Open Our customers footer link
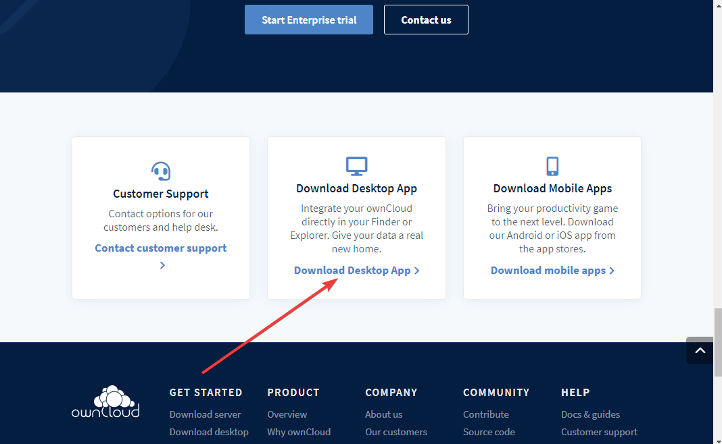The width and height of the screenshot is (722, 444). tap(396, 432)
